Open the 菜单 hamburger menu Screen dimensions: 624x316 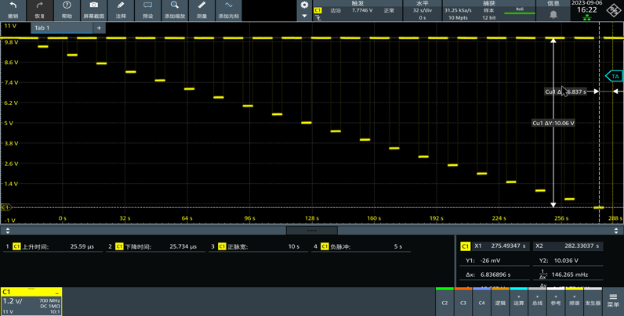[613, 300]
